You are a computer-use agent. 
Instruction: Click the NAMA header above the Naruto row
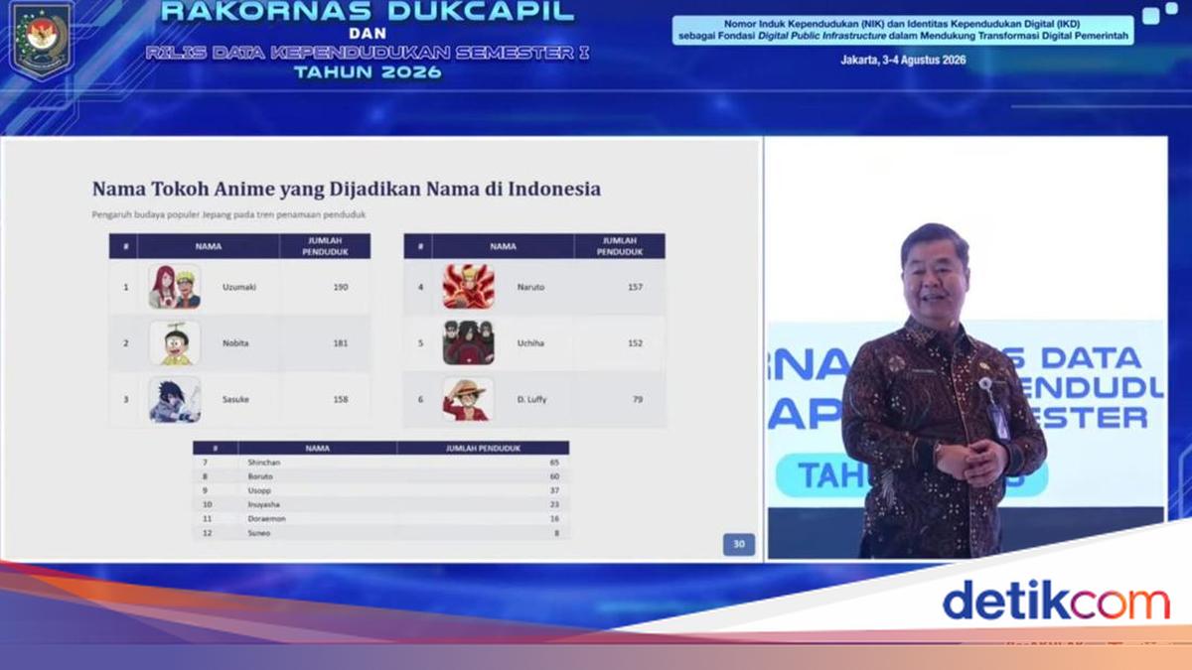[x=503, y=246]
